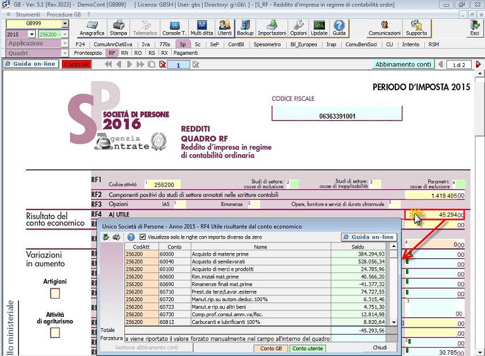Click the Stampa printer icon

point(118,28)
